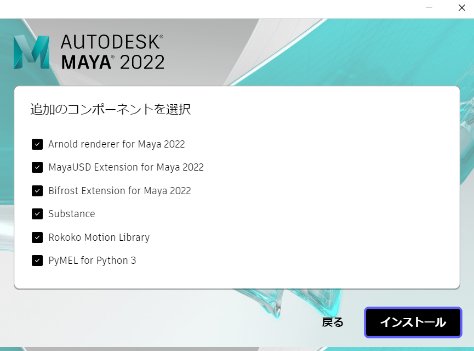
Task: Close the Maya installer window
Action: pyautogui.click(x=461, y=8)
